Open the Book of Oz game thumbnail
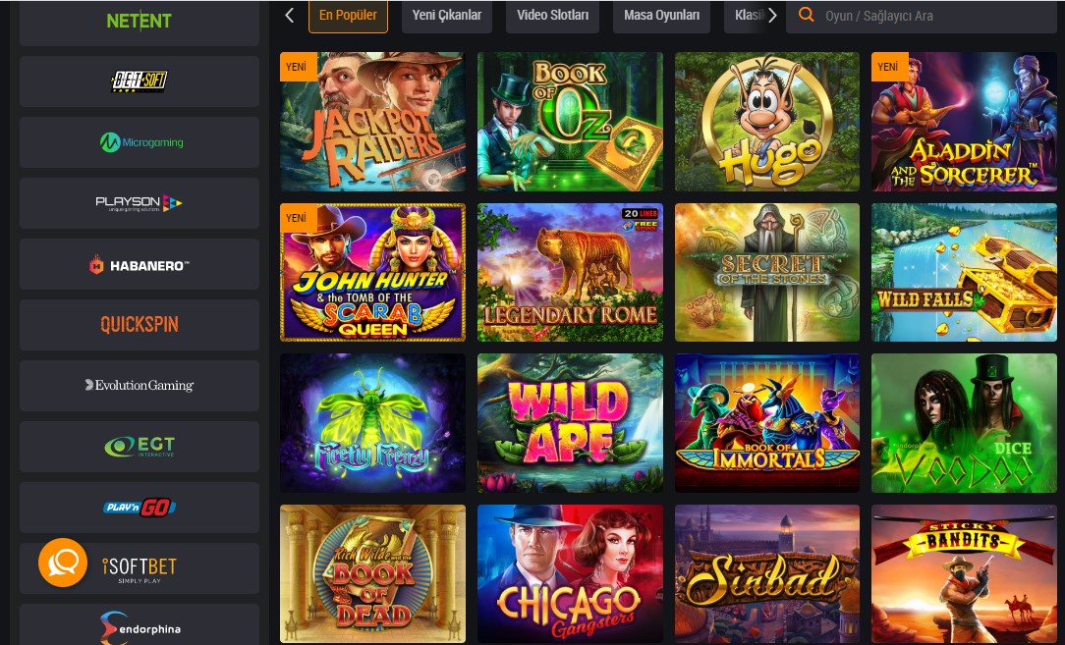The height and width of the screenshot is (645, 1065). pyautogui.click(x=570, y=122)
